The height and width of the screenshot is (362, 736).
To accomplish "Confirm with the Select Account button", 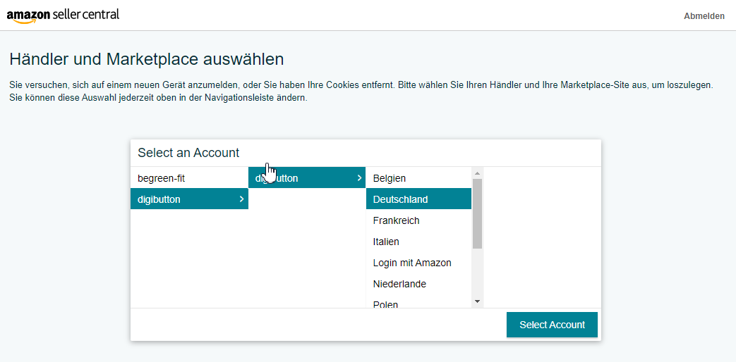I will tap(552, 325).
